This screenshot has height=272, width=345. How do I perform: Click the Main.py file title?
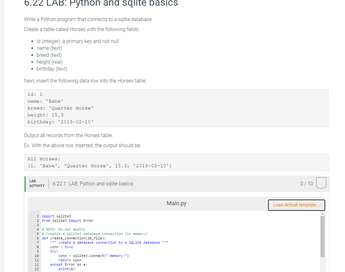coord(176,203)
